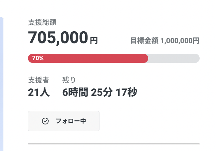Screen dimensions: 216x151
Task: Click the 1,000,000円 goal value
Action: [180, 41]
